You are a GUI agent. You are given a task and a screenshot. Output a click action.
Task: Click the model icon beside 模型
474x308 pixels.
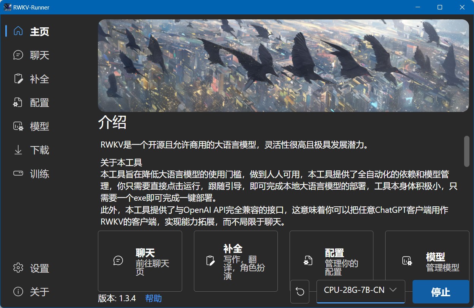pyautogui.click(x=18, y=126)
